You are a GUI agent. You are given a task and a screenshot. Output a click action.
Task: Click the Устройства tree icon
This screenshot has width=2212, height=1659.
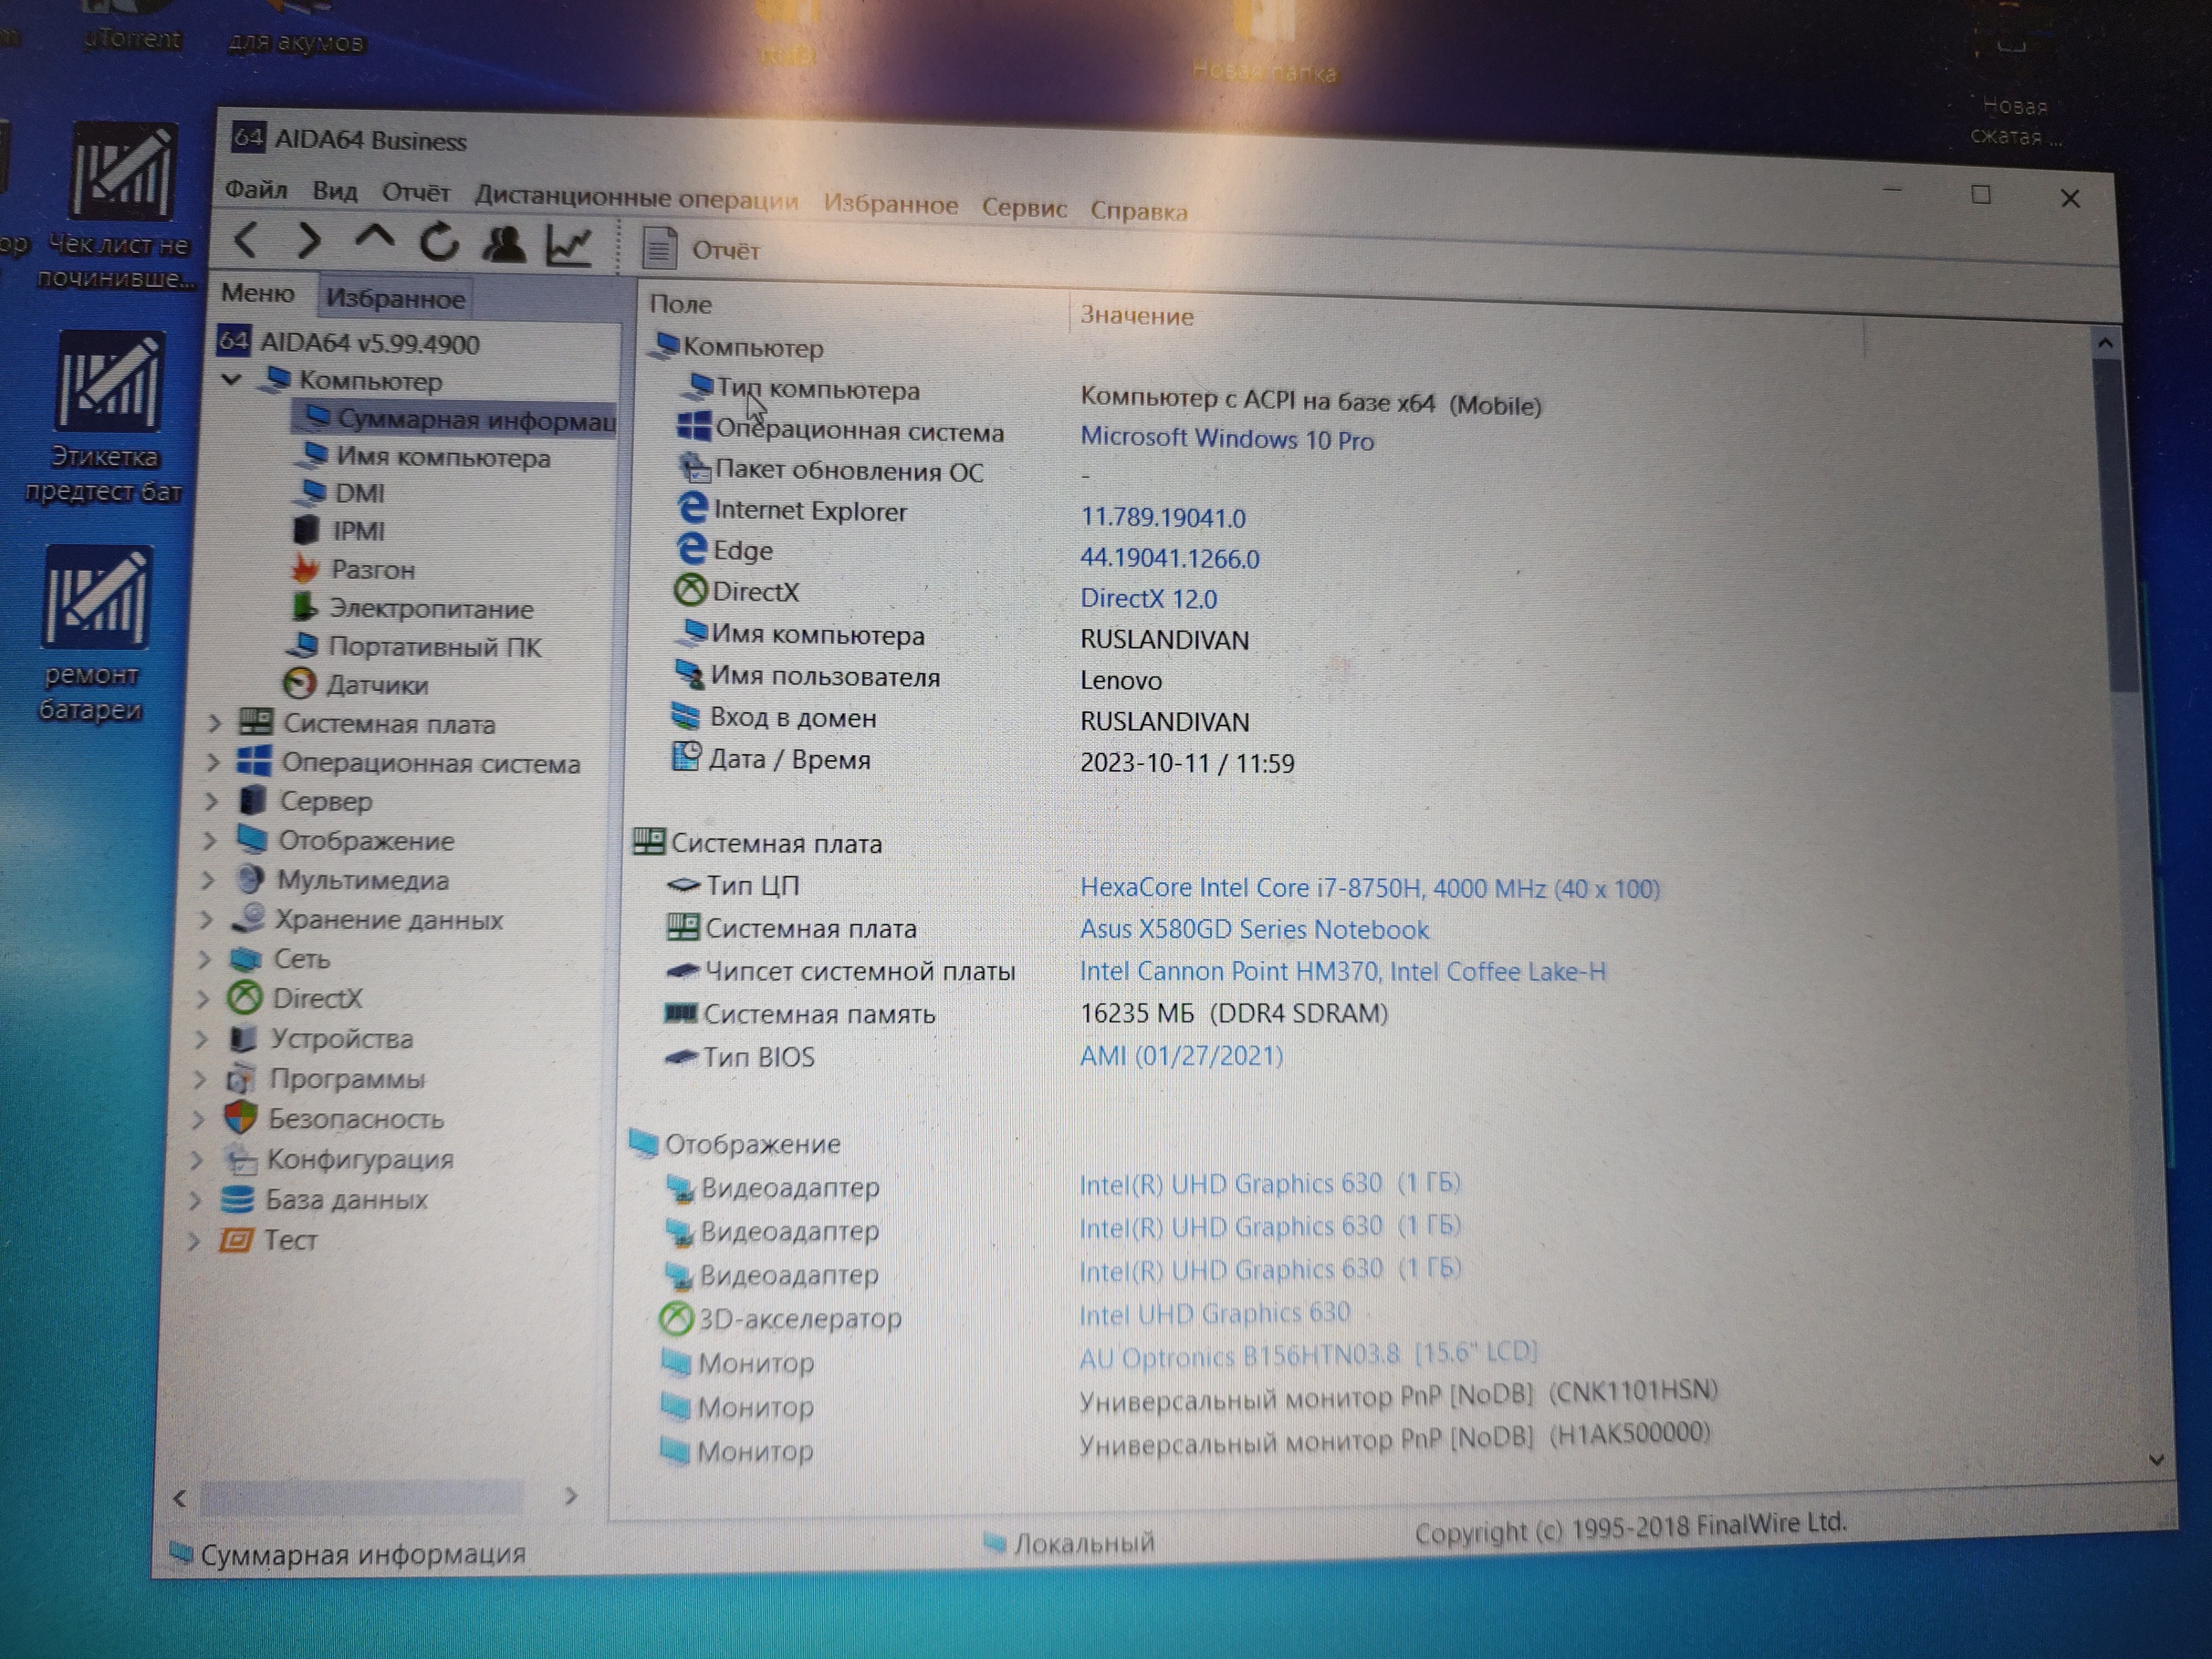242,1038
